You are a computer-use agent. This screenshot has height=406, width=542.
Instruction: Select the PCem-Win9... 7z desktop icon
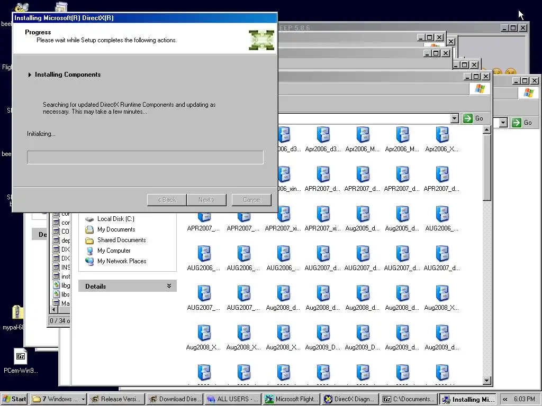(x=21, y=361)
